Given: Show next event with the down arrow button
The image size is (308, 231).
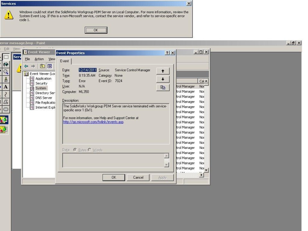Looking at the screenshot, I should [163, 79].
